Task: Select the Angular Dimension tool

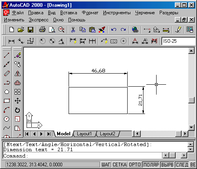Action: (x=61, y=41)
